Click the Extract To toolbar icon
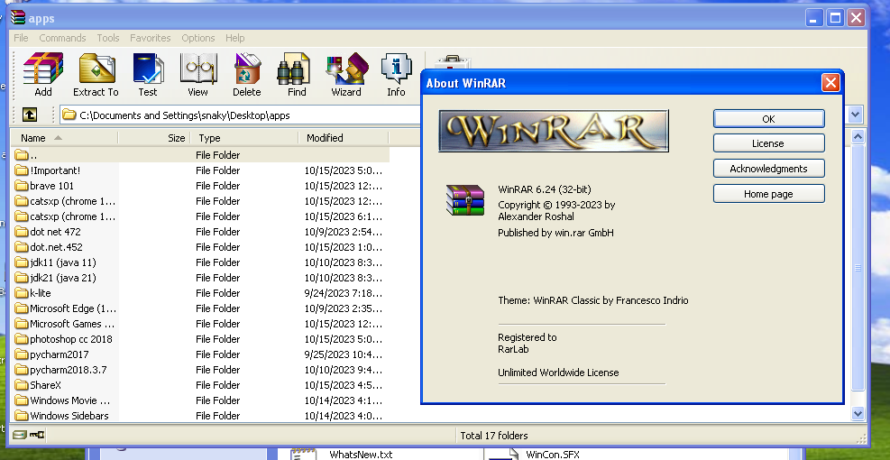 coord(96,69)
